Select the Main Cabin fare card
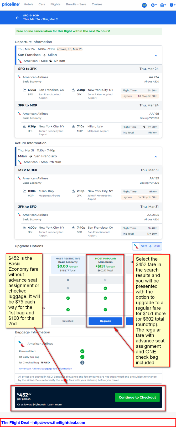176x427 pixels. point(105,265)
